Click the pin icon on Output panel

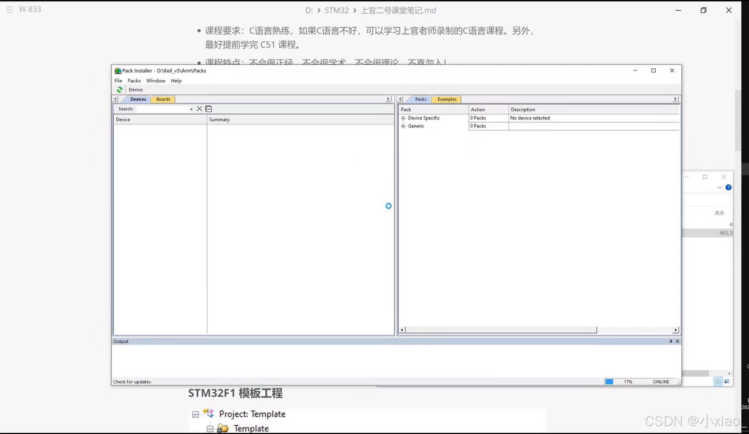click(670, 341)
